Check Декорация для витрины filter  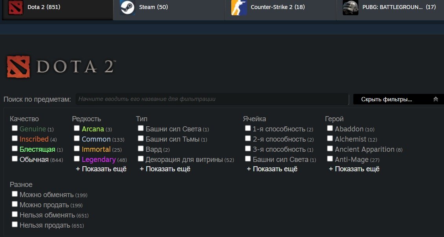pyautogui.click(x=141, y=158)
